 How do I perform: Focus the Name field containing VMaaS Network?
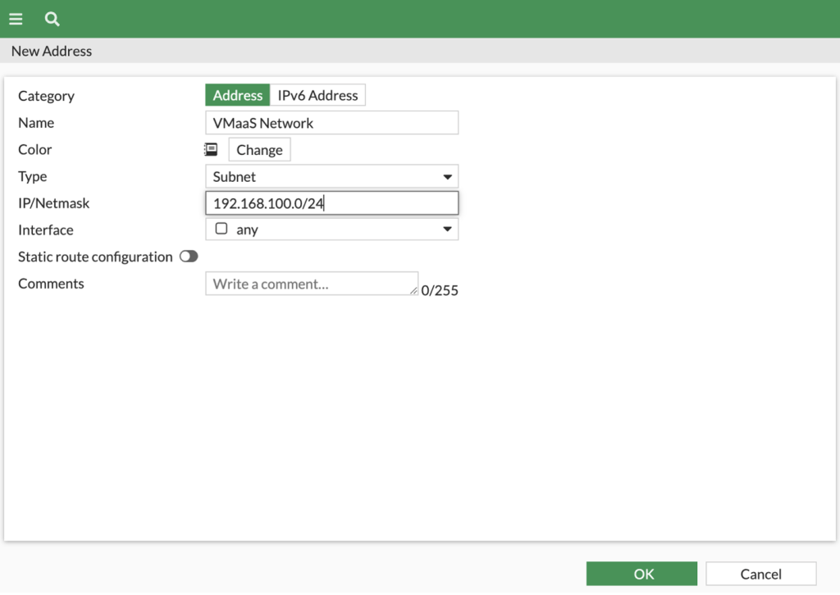[331, 123]
